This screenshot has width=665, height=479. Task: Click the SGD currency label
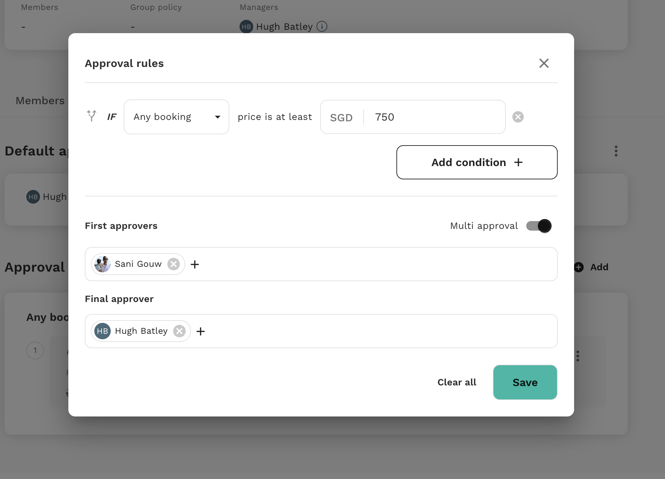(x=341, y=118)
